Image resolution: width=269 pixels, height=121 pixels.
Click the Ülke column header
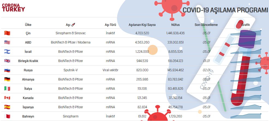click(28, 25)
